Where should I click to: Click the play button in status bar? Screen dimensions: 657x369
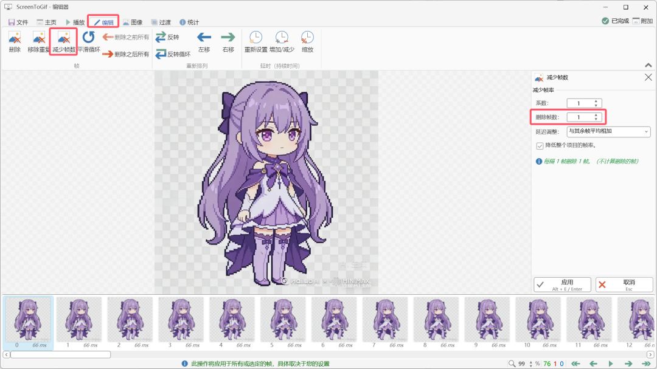(611, 364)
